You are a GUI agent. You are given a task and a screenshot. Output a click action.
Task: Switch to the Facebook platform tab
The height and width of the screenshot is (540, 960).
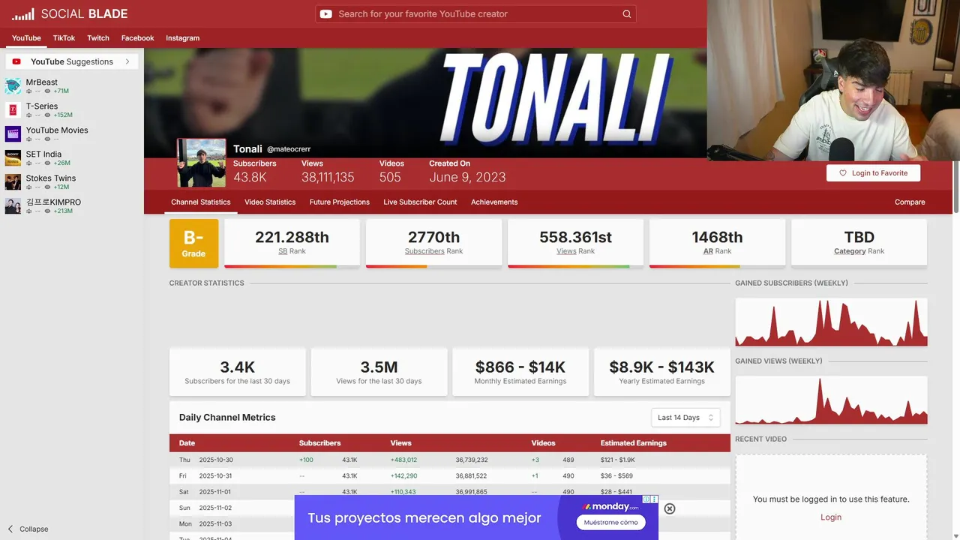(137, 38)
